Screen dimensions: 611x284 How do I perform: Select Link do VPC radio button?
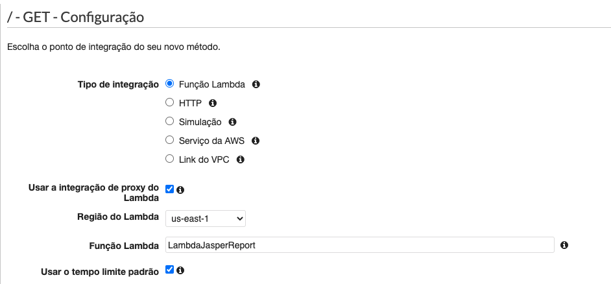point(169,159)
